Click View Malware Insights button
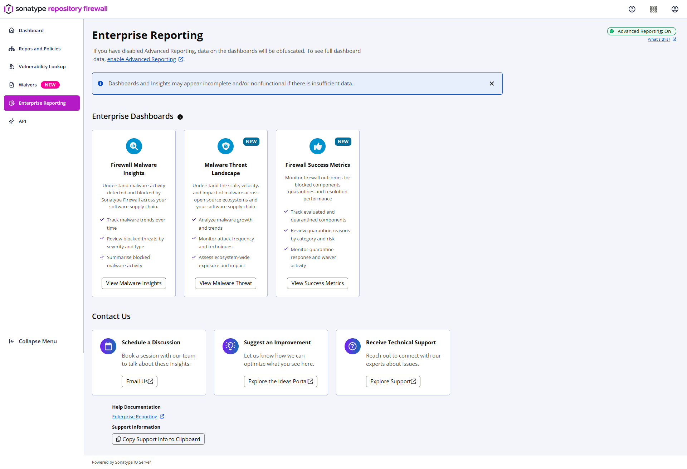This screenshot has width=687, height=469. 134,283
